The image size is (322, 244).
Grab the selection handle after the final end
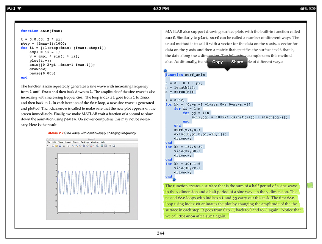[174, 180]
